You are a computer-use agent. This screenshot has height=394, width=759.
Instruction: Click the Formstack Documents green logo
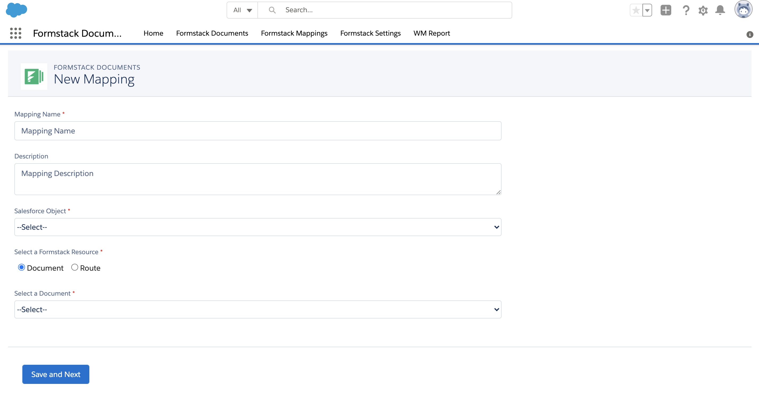34,76
